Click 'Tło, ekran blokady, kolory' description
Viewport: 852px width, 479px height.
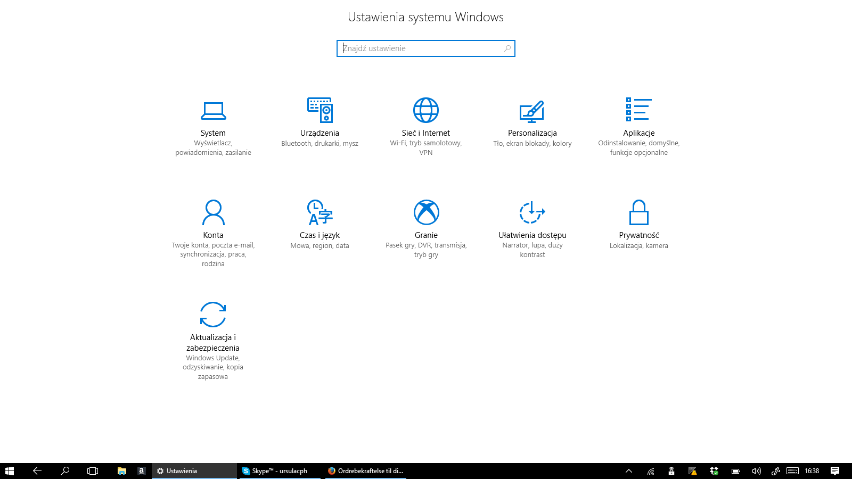coord(532,144)
